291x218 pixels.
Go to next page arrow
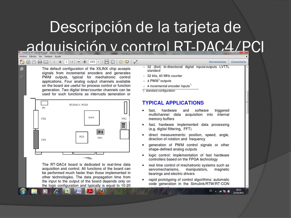pyautogui.click(x=60, y=62)
